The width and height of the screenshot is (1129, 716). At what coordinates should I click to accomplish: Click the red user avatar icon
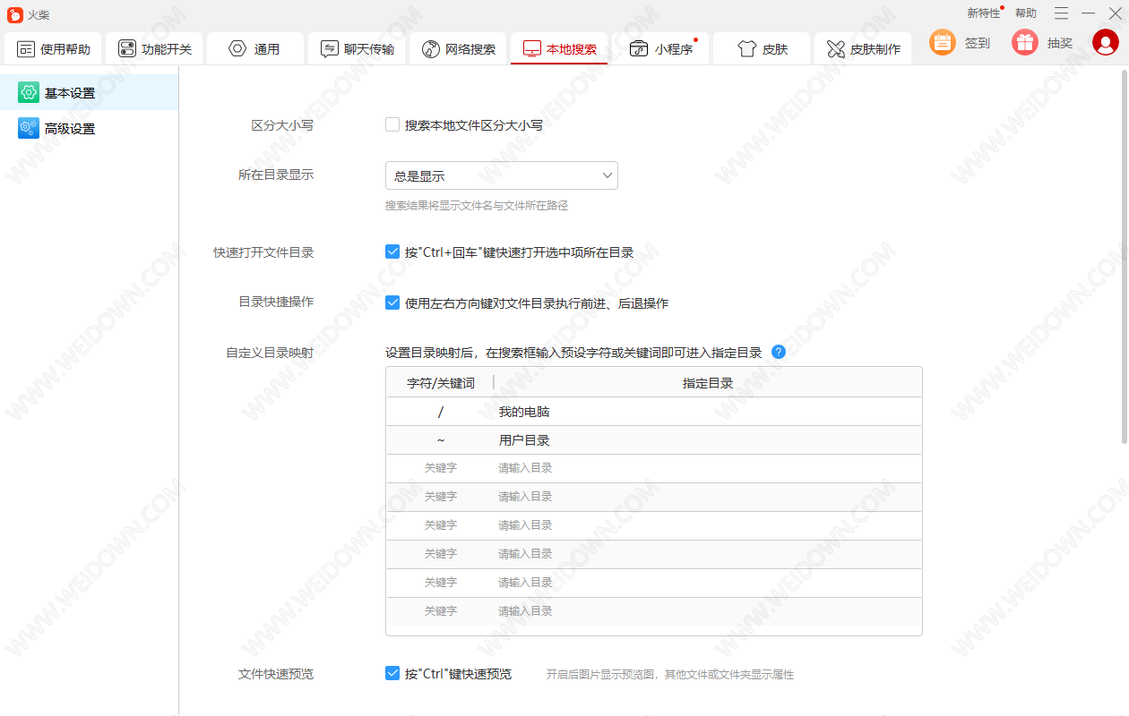[1106, 42]
